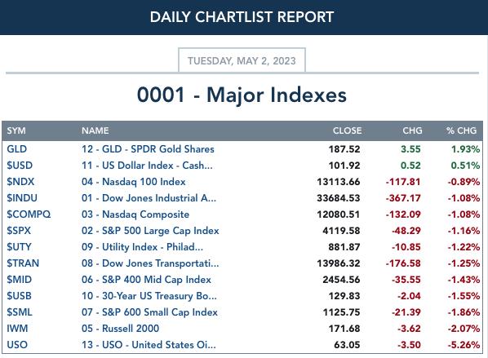
Task: Sort by the NAME column header
Action: (95, 130)
